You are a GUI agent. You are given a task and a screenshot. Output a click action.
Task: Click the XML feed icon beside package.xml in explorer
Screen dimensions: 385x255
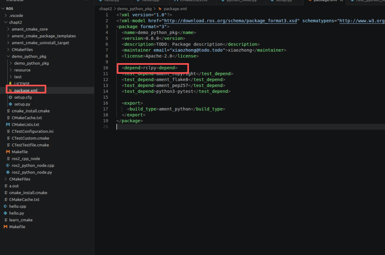(x=10, y=90)
